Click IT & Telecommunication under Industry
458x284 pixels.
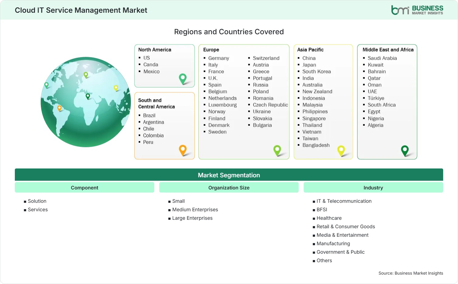pos(344,201)
